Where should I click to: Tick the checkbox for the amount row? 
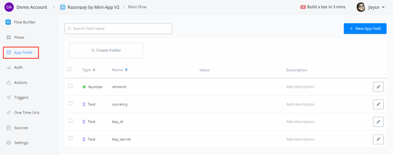coord(70,86)
